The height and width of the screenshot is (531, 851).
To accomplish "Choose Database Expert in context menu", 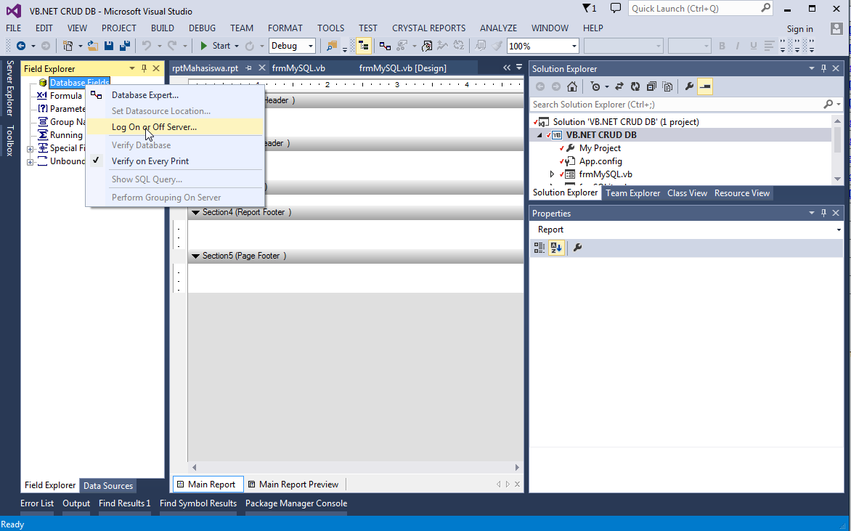I will coord(175,95).
